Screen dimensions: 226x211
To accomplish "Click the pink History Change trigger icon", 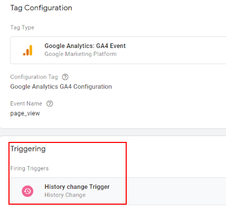I will [x=27, y=191].
